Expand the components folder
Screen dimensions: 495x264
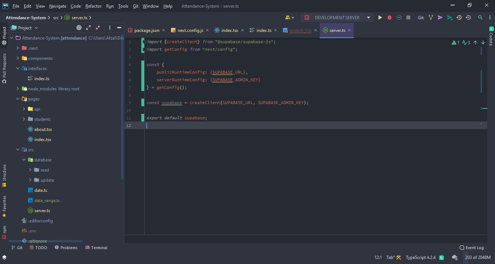pos(18,58)
